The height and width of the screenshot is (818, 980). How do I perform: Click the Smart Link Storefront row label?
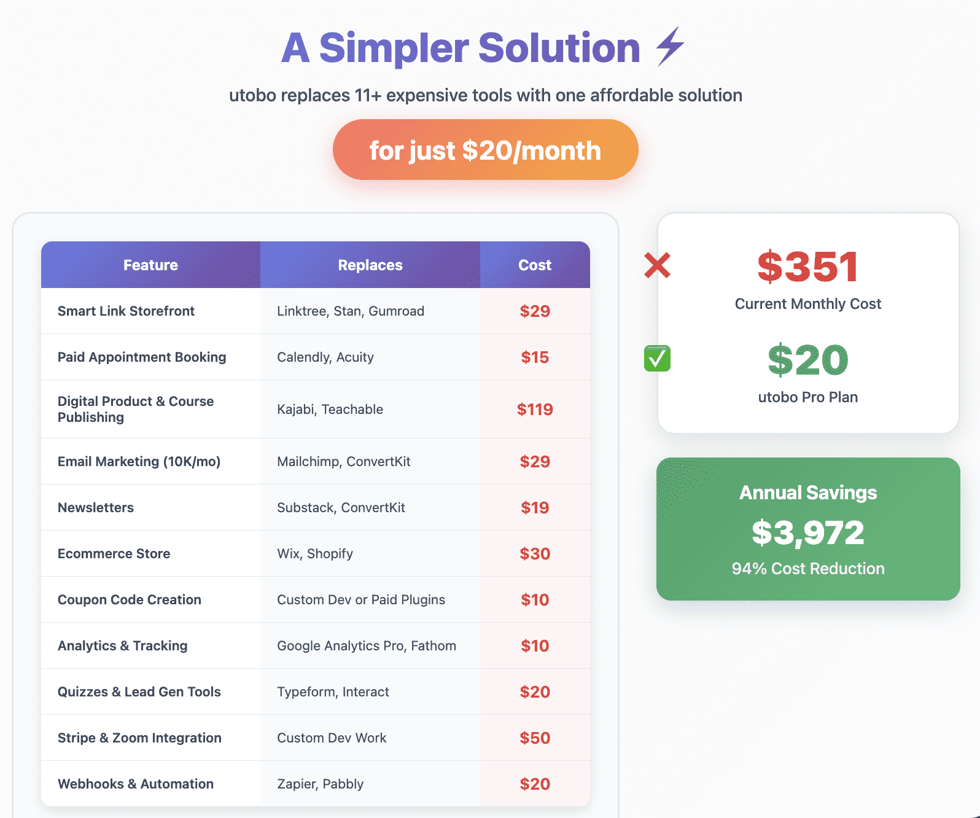(x=126, y=311)
